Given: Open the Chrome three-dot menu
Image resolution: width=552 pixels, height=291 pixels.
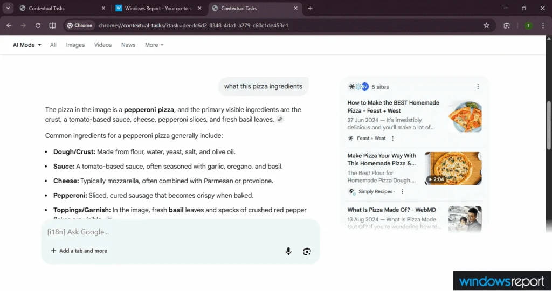Looking at the screenshot, I should tap(543, 25).
